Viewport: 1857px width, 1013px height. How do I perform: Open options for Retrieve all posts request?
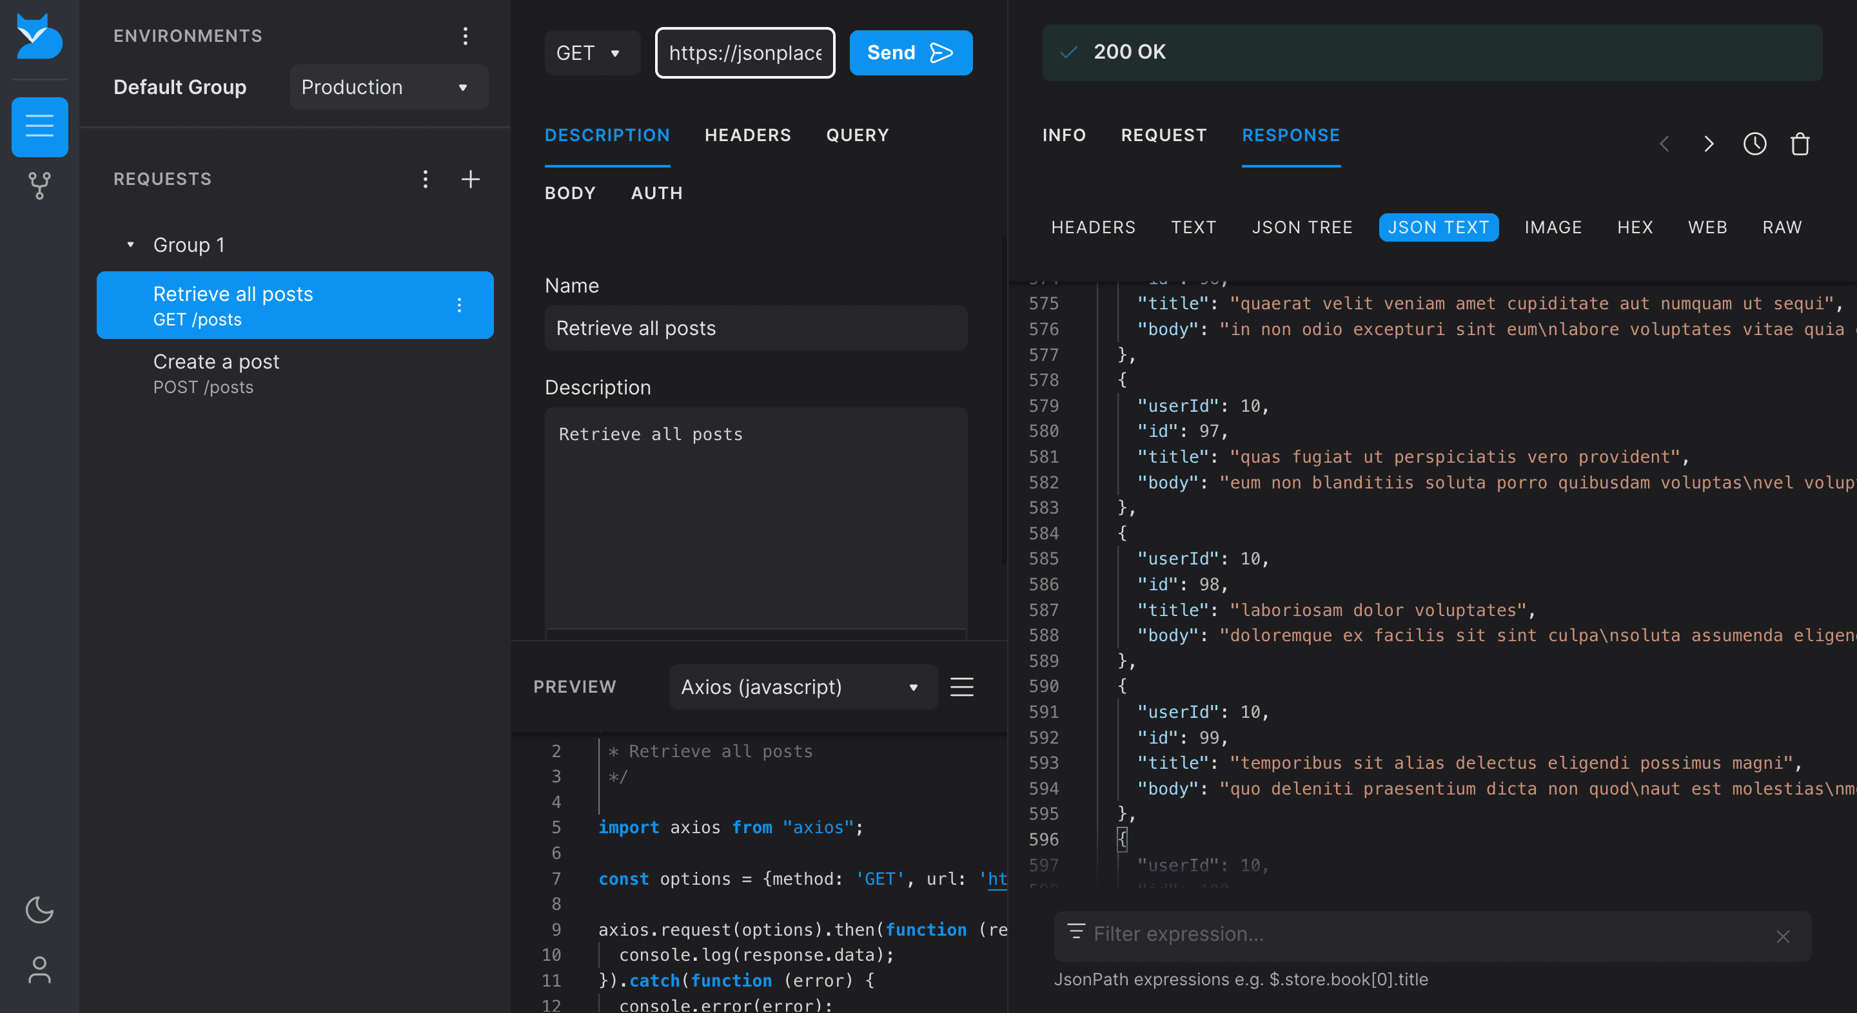[459, 305]
